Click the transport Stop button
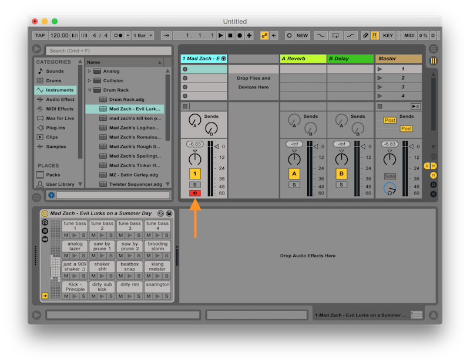Screen dimensions: 470x364 tap(230, 36)
